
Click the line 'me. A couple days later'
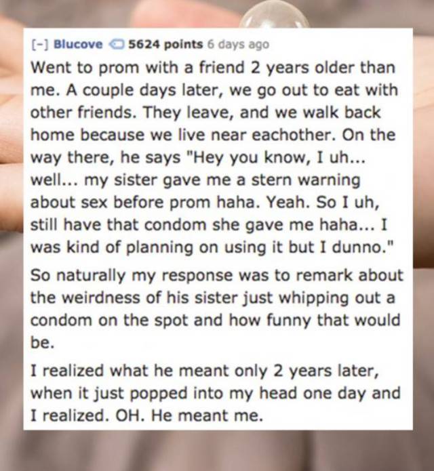point(214,90)
